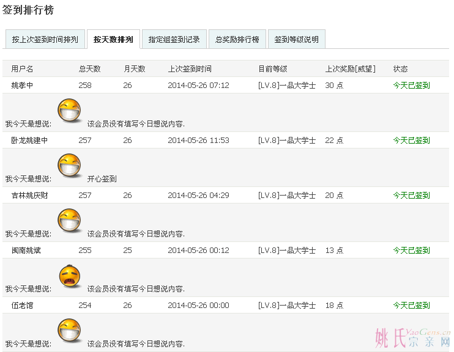The width and height of the screenshot is (454, 352).
Task: Click the sad emoji under 闽南姚斌
Action: pos(69,276)
